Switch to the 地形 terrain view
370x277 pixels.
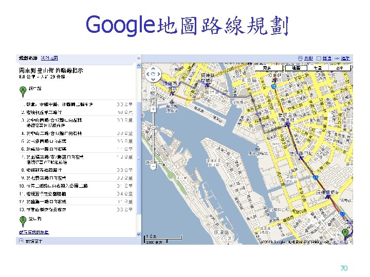coord(339,68)
